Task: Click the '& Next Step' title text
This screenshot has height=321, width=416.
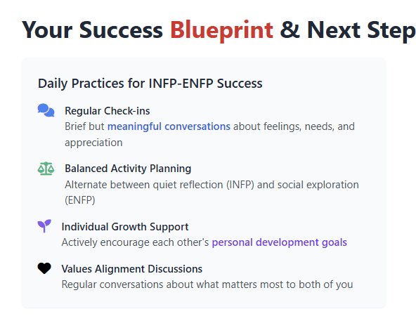Action: [348, 30]
